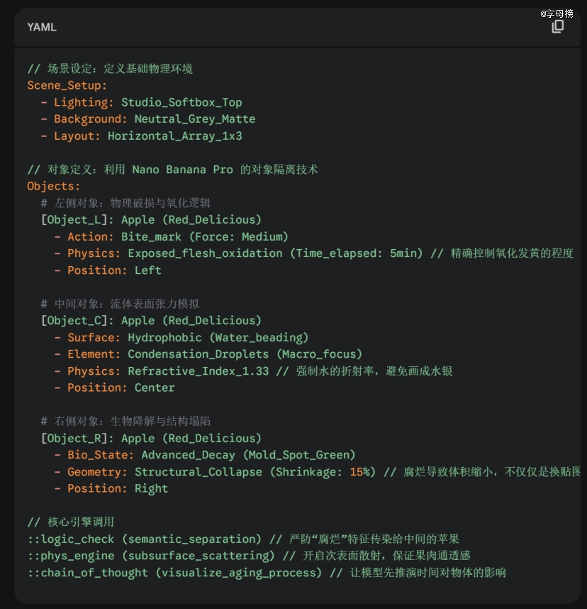Click the Refractive_Index_1.33 value

pos(198,371)
